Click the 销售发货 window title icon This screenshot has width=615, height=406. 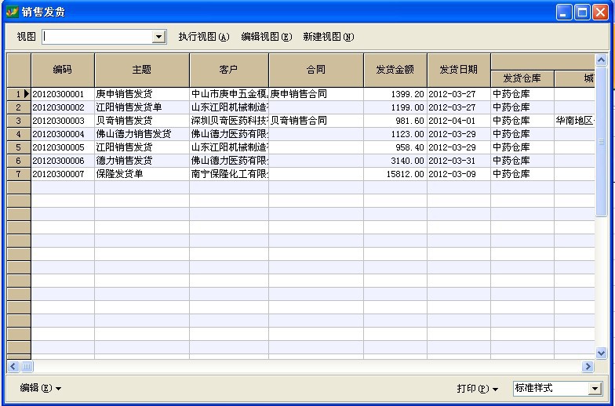click(12, 12)
